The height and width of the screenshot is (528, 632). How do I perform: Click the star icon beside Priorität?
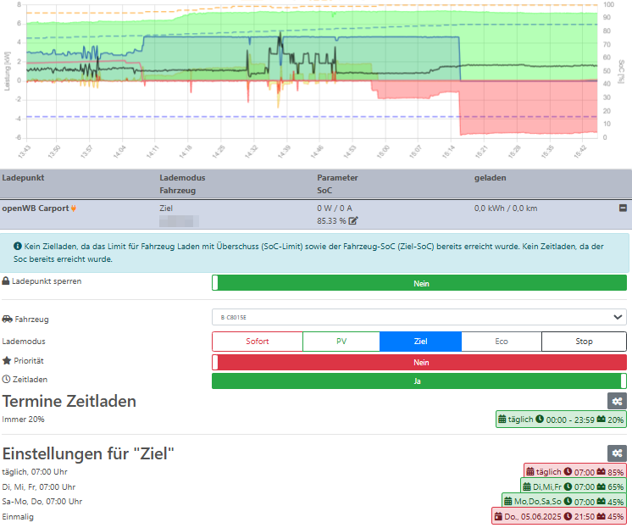[x=7, y=360]
